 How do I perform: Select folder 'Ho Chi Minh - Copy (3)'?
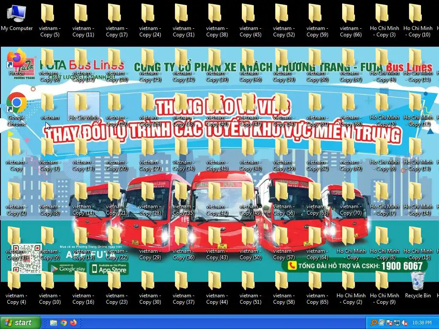coord(385,21)
